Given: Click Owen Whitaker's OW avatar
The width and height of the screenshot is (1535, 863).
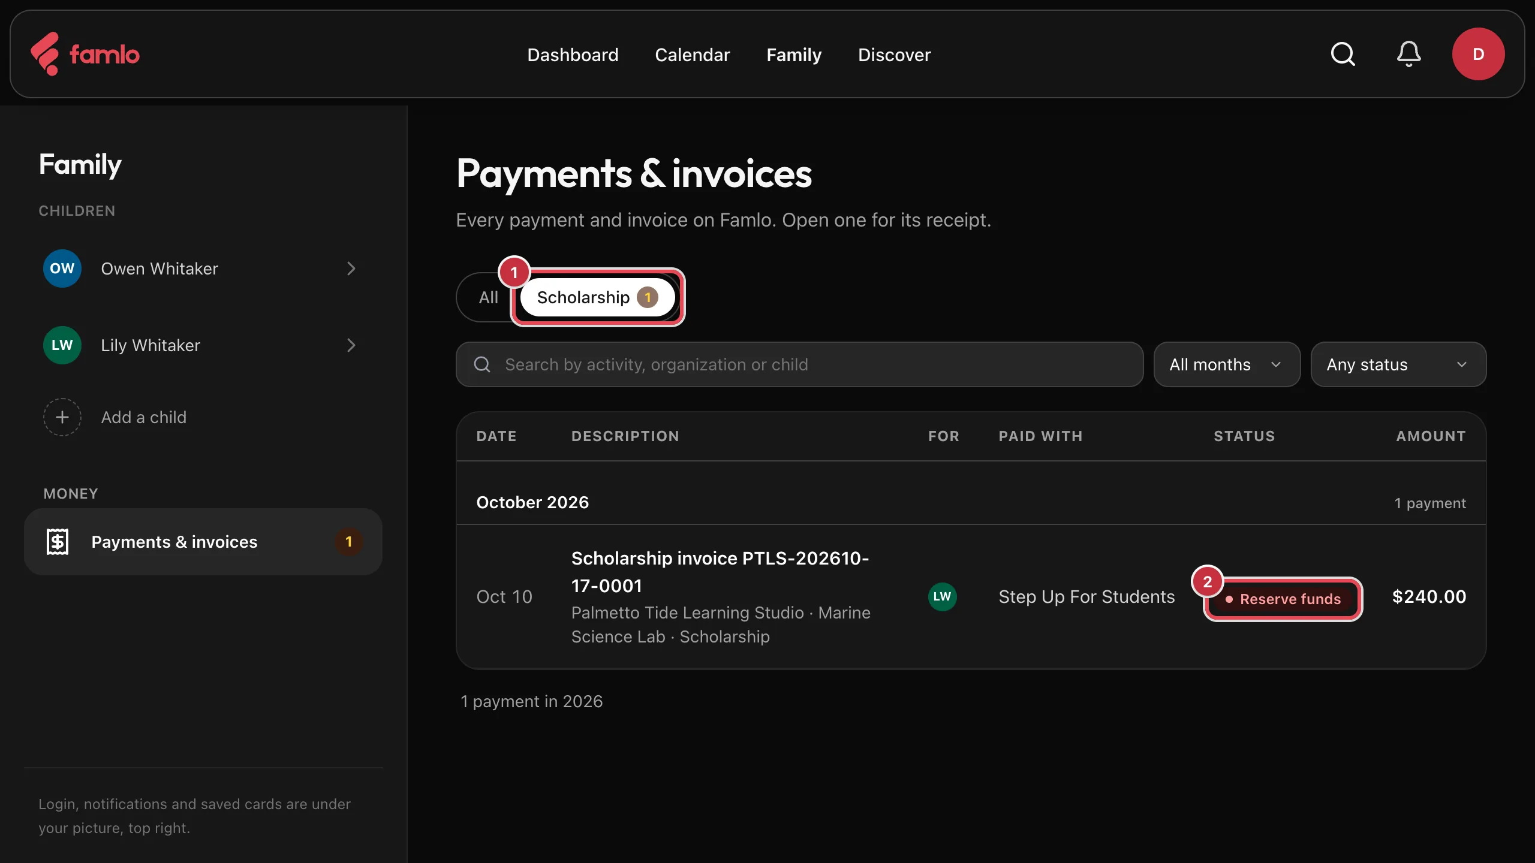Looking at the screenshot, I should 62,268.
